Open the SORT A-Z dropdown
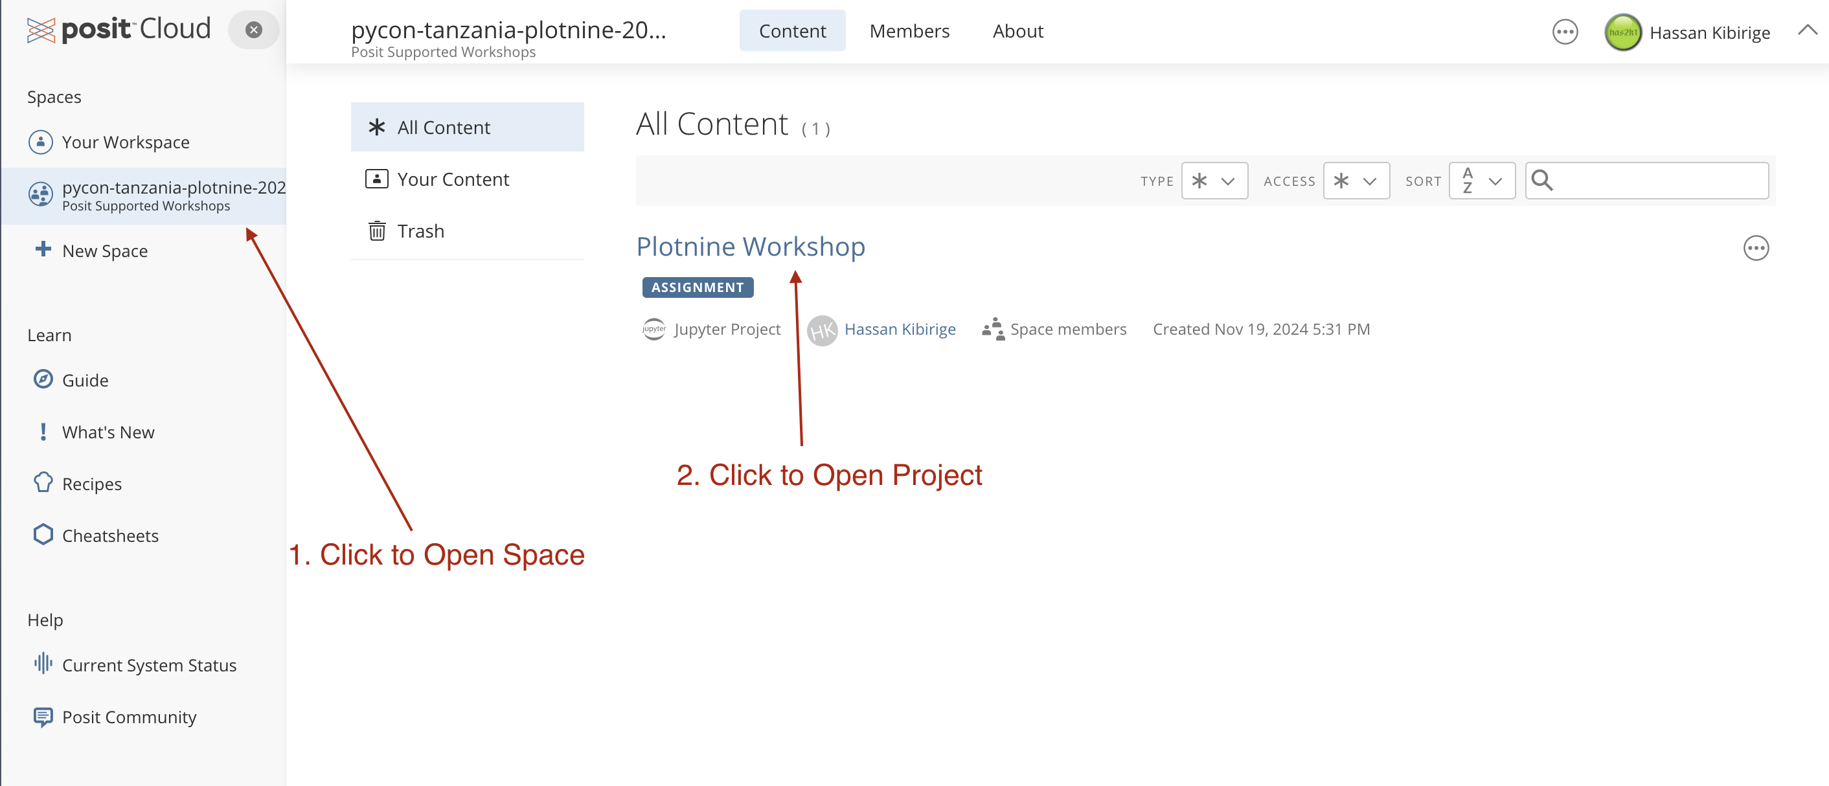Viewport: 1829px width, 786px height. [1481, 181]
